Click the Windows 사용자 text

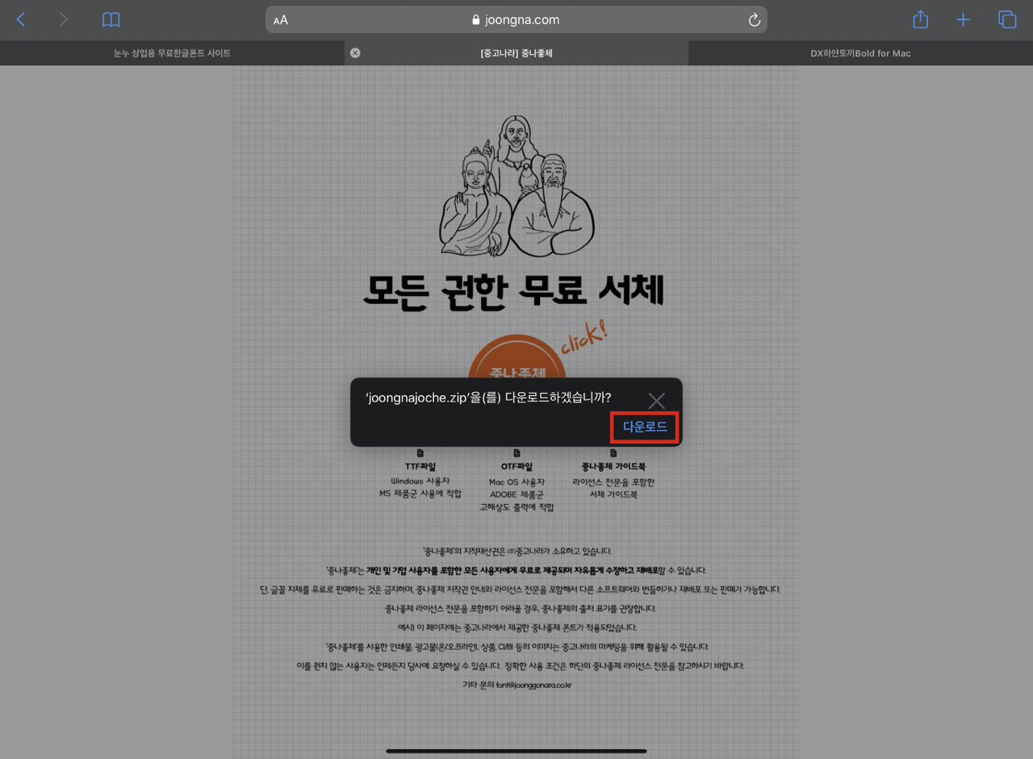coord(420,482)
